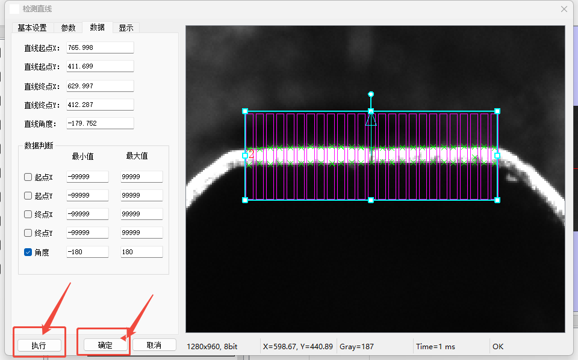Show the 显示 tab
This screenshot has width=578, height=360.
coord(126,28)
